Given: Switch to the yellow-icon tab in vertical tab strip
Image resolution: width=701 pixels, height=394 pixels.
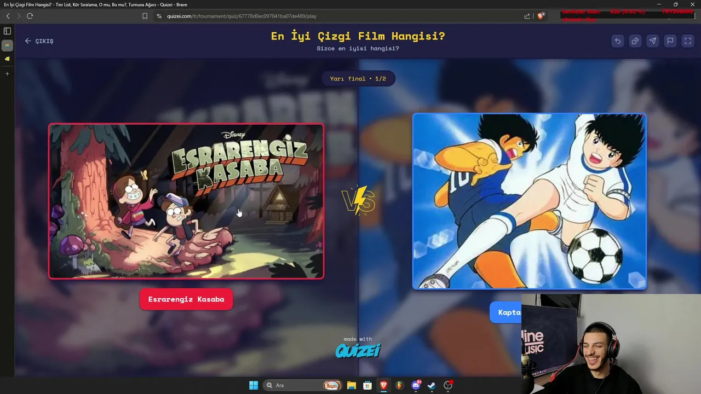Looking at the screenshot, I should 7,59.
